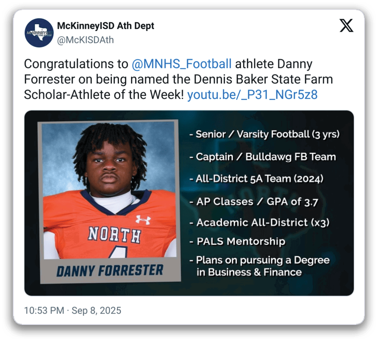Screen dimensions: 378x343
Task: Click the 'PALS Mentorship' line
Action: (237, 241)
